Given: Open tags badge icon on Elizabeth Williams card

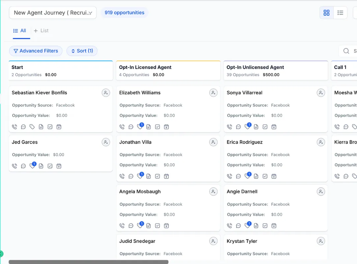Looking at the screenshot, I should click(x=140, y=126).
